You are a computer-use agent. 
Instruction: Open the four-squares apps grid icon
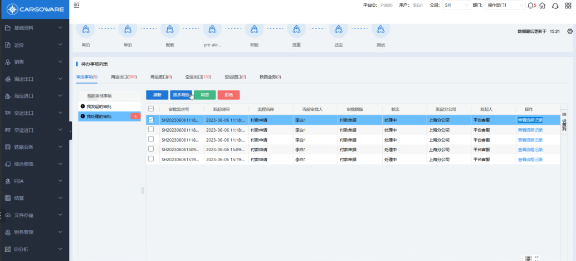568,6
